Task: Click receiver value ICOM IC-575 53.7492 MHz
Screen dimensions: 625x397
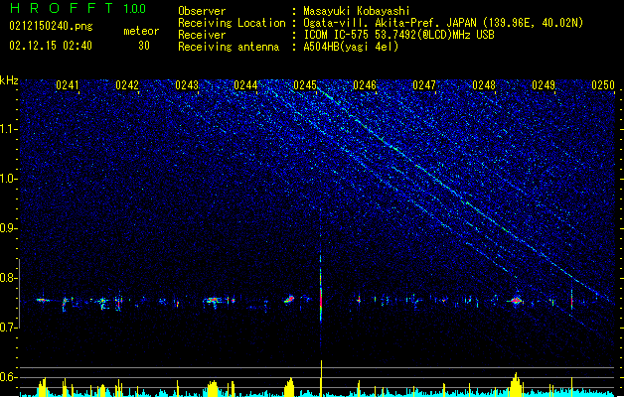Action: tap(398, 35)
